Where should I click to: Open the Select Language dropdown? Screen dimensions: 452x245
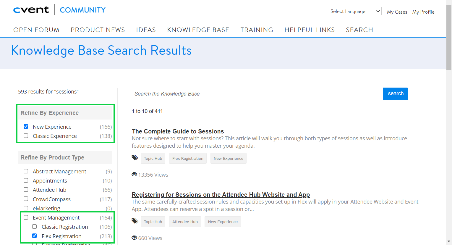coord(355,11)
